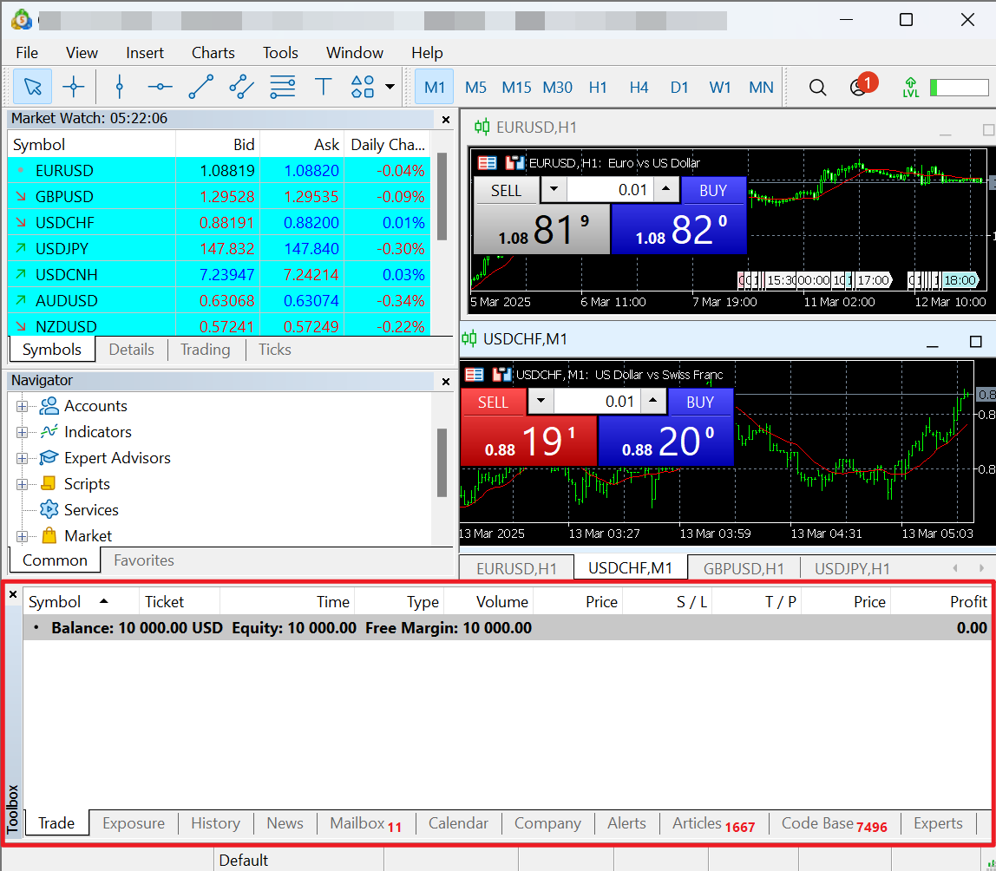This screenshot has width=996, height=871.
Task: Expand the Expert Advisors tree node
Action: pos(22,458)
